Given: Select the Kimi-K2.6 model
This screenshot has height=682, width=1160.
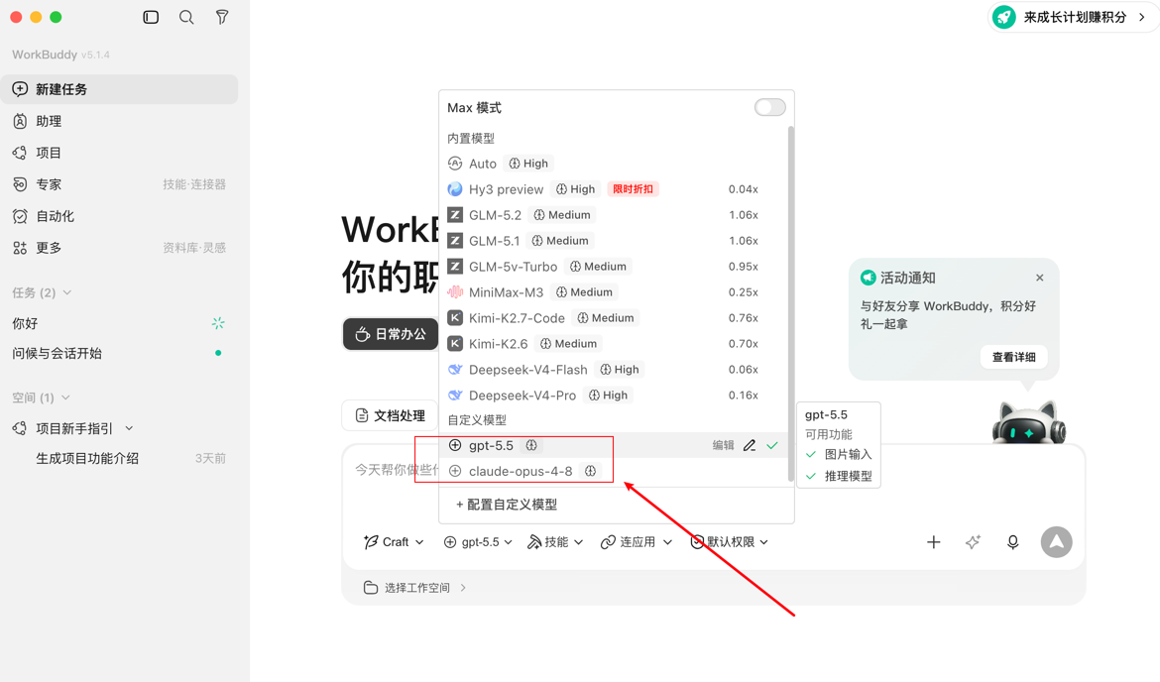Looking at the screenshot, I should pyautogui.click(x=614, y=344).
